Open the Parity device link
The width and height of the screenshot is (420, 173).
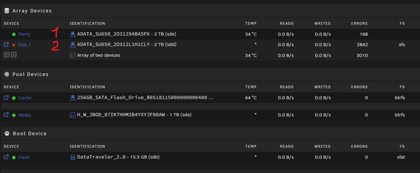(24, 34)
